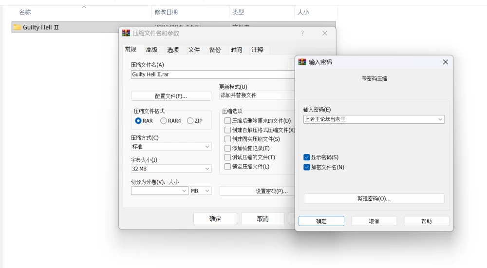Click 整理密码 button
Viewport: 487px width, 268px height.
(x=374, y=198)
